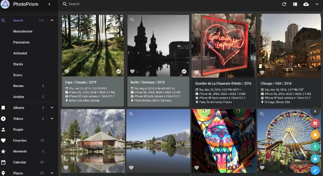Expand the Videos submenu
323x176 pixels.
(52, 118)
